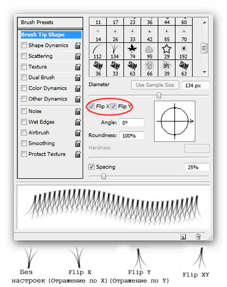Click the brush angle and roundness circle widget
This screenshot has height=287, width=227.
click(x=175, y=121)
